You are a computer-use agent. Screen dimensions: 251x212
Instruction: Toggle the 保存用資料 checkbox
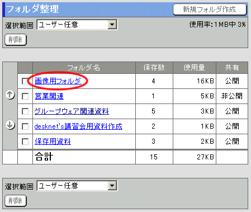(x=25, y=142)
